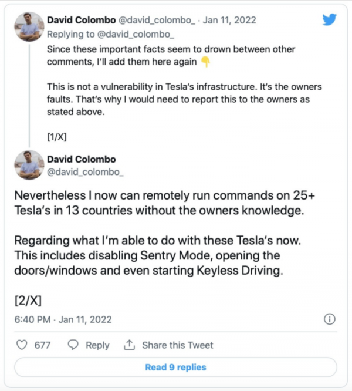352x391 pixels.
Task: Open the tweet info circle icon
Action: [329, 319]
